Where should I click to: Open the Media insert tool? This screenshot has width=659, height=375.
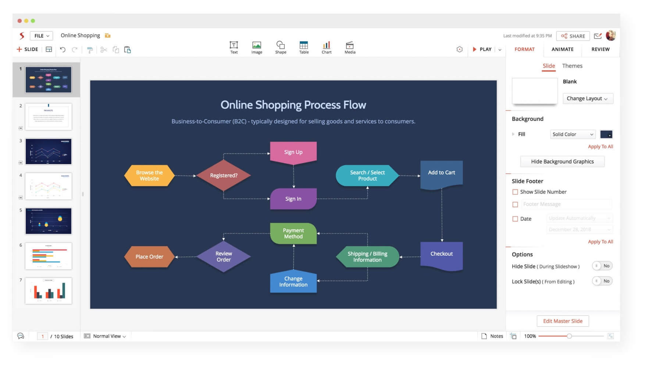[350, 47]
